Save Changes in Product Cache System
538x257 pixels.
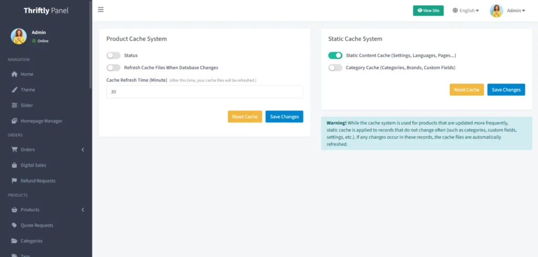click(x=284, y=117)
